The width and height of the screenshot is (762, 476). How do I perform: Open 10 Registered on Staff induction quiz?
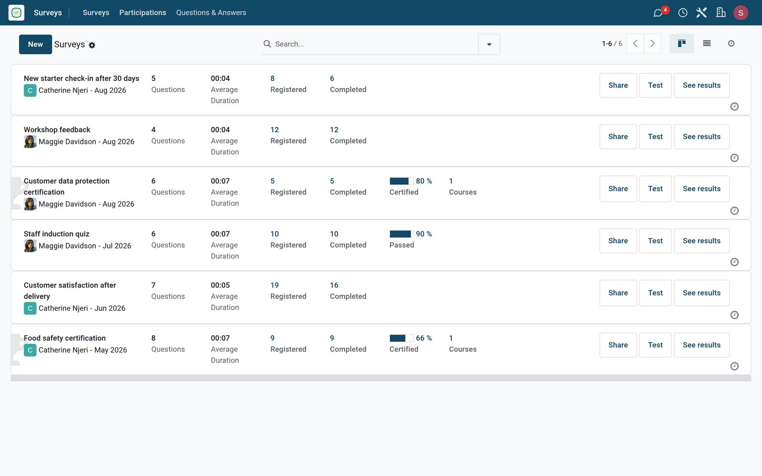pyautogui.click(x=288, y=239)
